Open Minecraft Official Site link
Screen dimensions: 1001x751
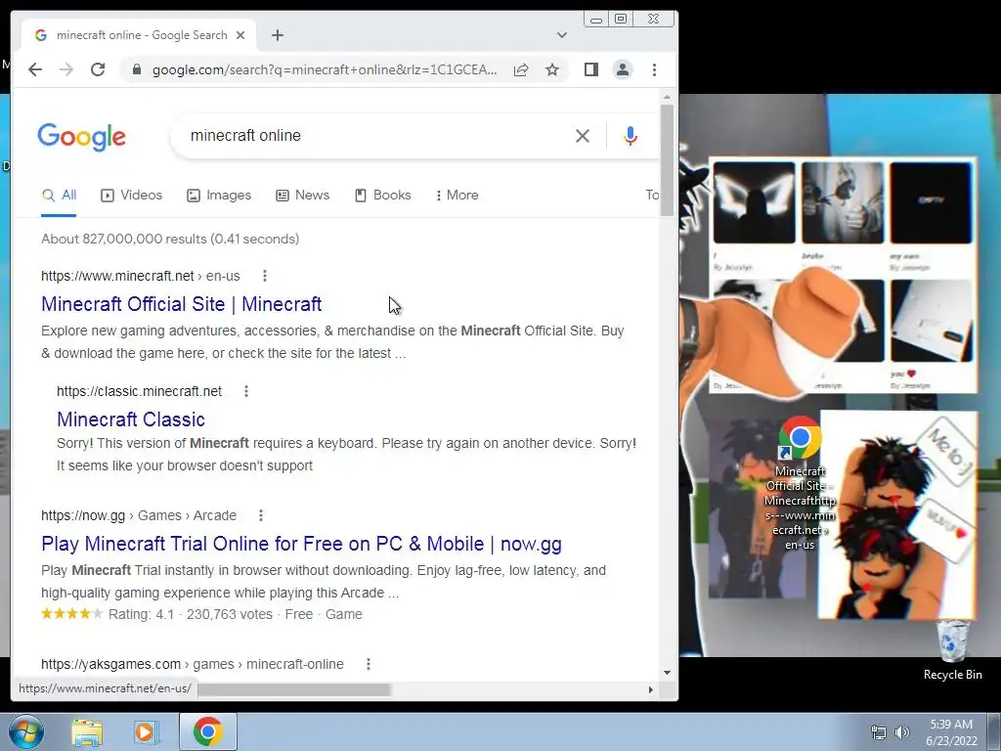(181, 304)
